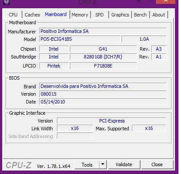181x174 pixels.
Task: Click the BIOS brand Desenvolvida para Positivo field
Action: [103, 86]
